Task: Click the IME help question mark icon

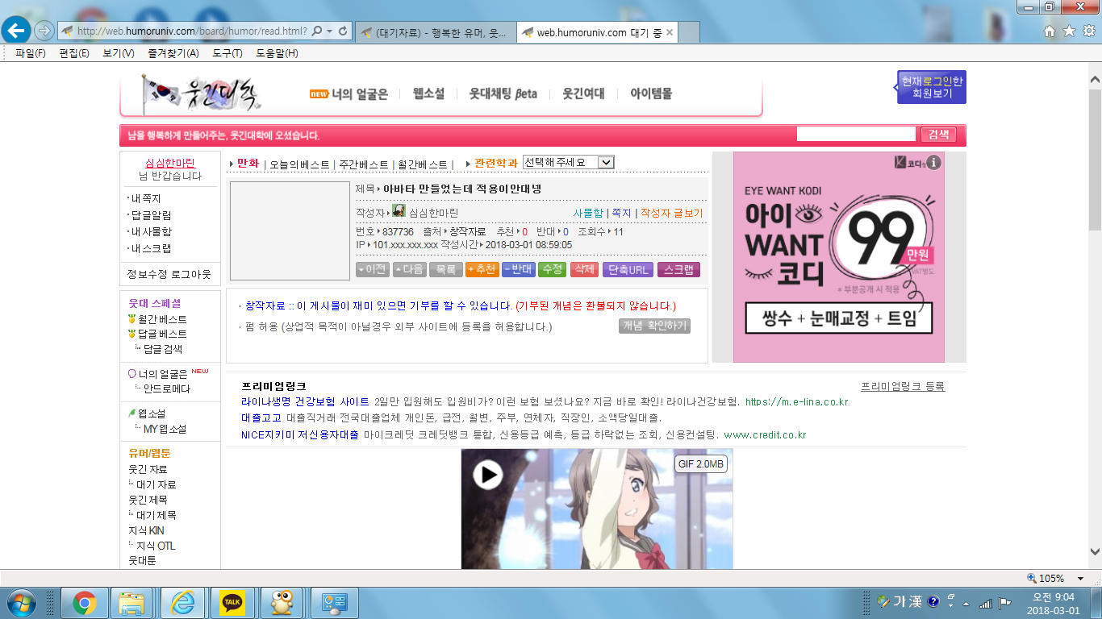Action: pyautogui.click(x=933, y=601)
